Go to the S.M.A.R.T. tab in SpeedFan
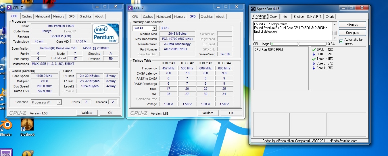Image resolution: width=388 pixels, height=156 pixels. (314, 17)
